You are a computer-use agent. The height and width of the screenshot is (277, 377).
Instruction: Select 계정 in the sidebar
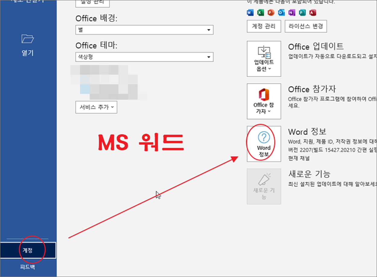(28, 250)
